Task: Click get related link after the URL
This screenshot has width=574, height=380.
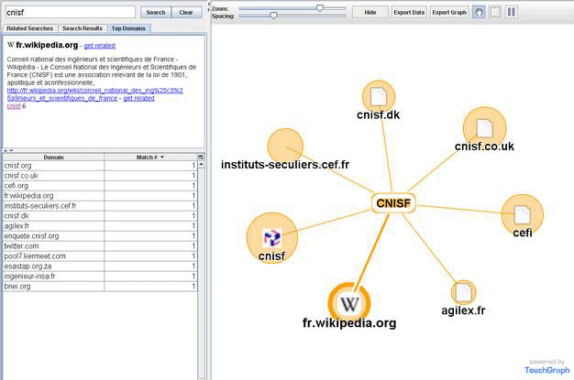Action: point(138,98)
